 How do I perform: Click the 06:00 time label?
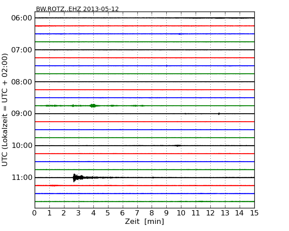tap(22, 18)
